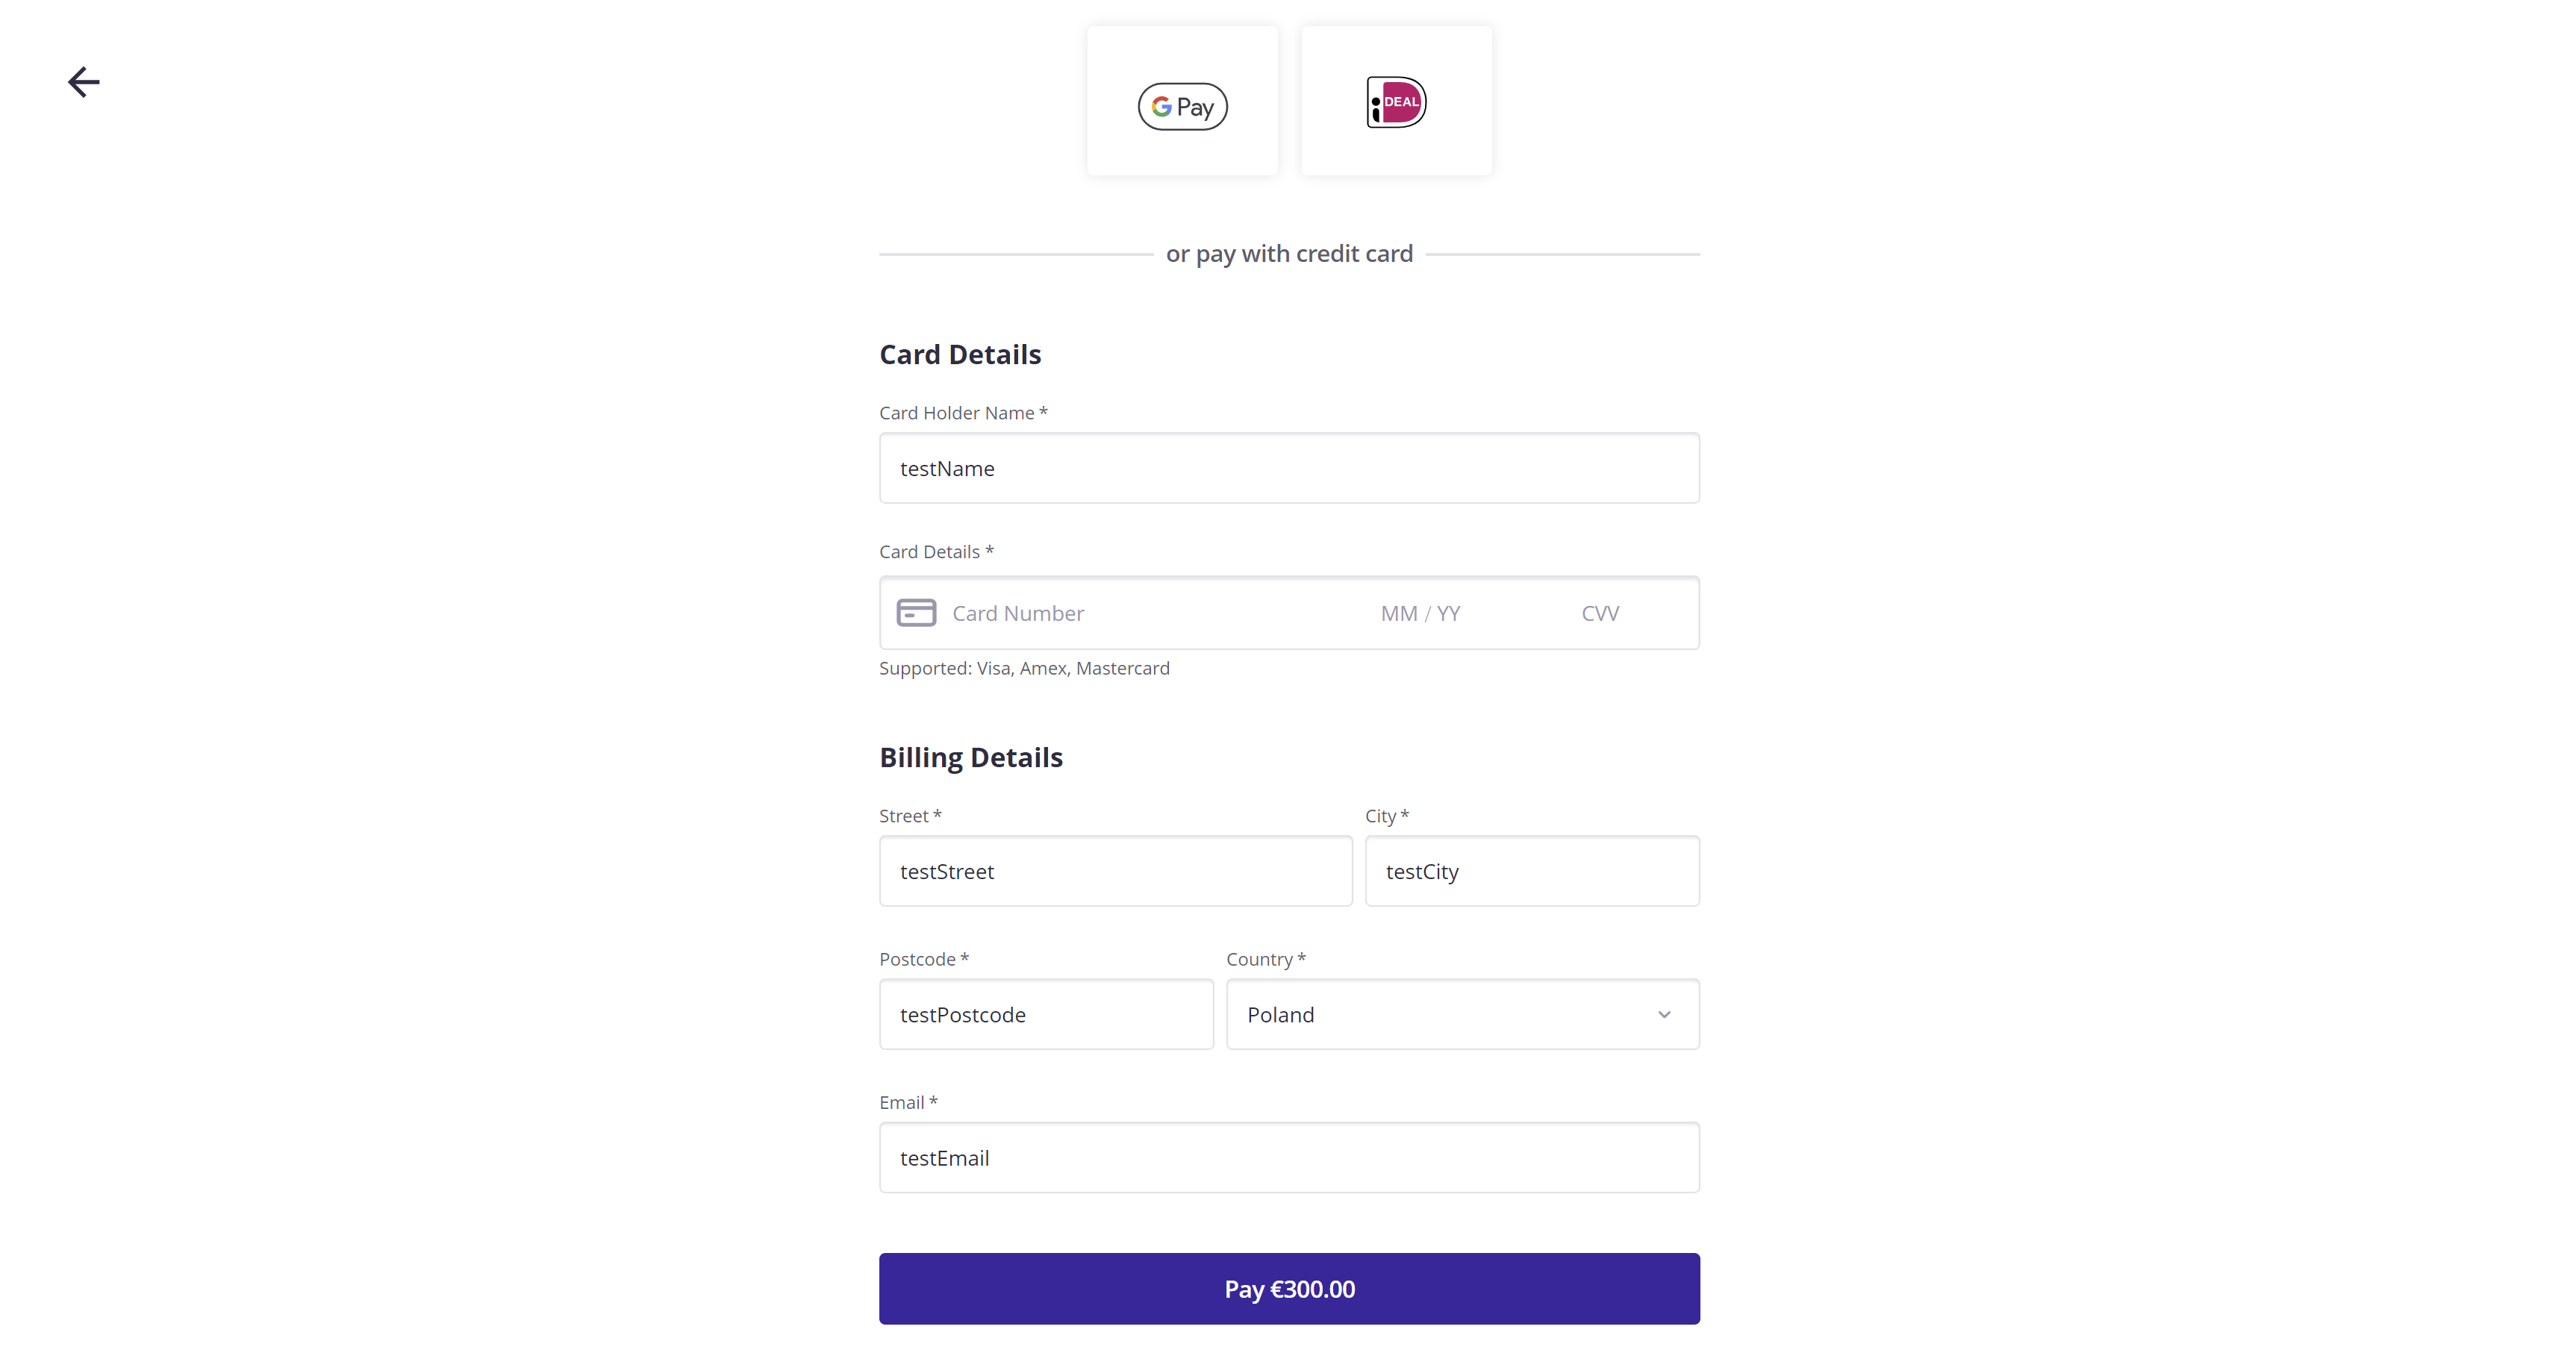Viewport: 2576px width, 1350px height.
Task: Click the Card Details section heading
Action: (x=960, y=354)
